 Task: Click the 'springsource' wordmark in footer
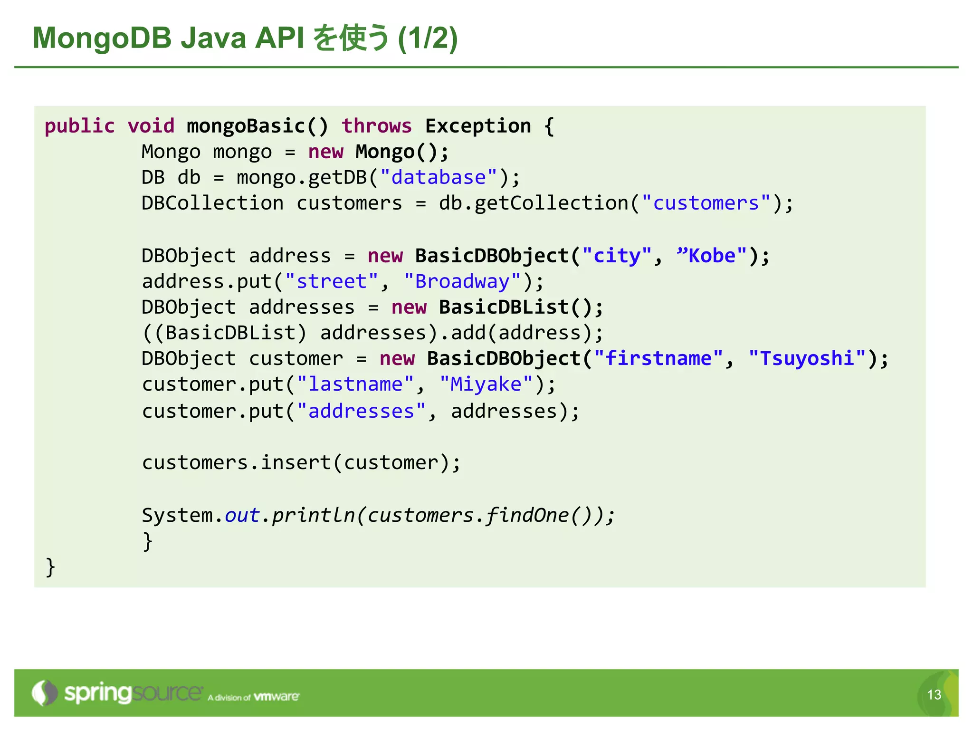pyautogui.click(x=134, y=693)
